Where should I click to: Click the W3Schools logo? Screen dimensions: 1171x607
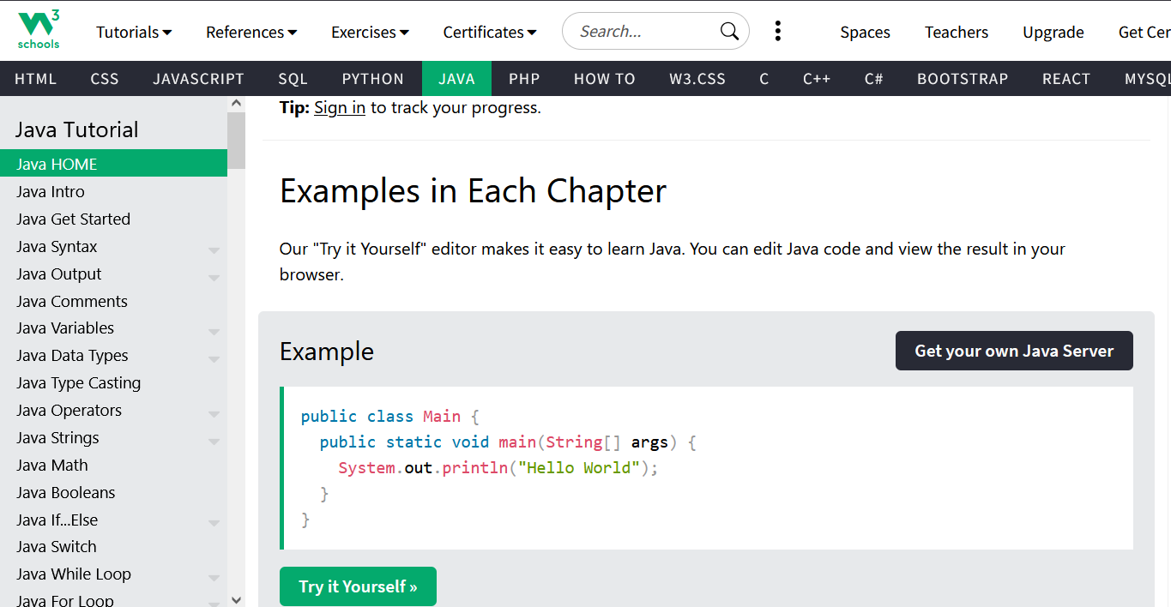39,31
